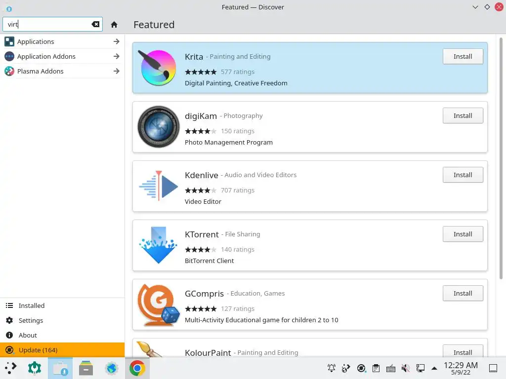The width and height of the screenshot is (506, 379).
Task: Open the green gear app in taskbar
Action: coord(35,368)
